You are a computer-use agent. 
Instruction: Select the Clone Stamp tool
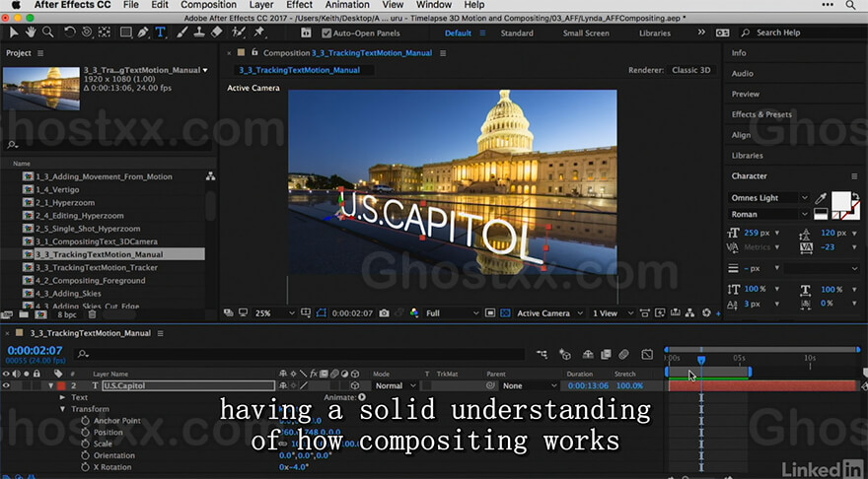(x=199, y=33)
